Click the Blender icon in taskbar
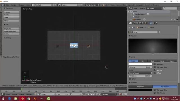Screen dimensions: 180x101 (22, 98)
